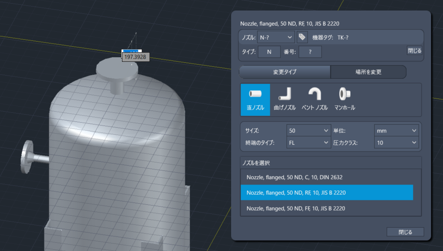Click the 閉じる button beside 番号 field
This screenshot has width=443, height=251.
(x=415, y=50)
